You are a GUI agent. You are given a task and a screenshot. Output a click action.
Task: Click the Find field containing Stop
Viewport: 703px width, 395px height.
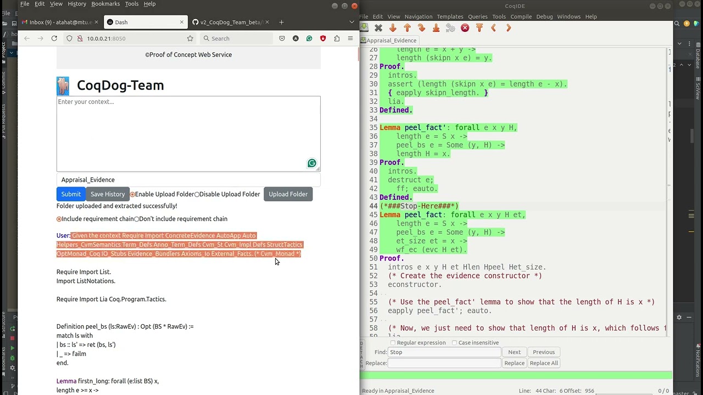tap(444, 352)
